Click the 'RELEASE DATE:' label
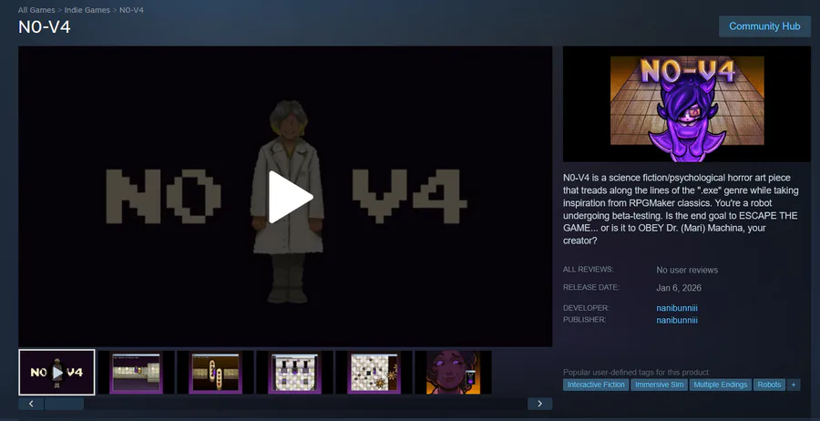Image resolution: width=820 pixels, height=421 pixels. 591,287
